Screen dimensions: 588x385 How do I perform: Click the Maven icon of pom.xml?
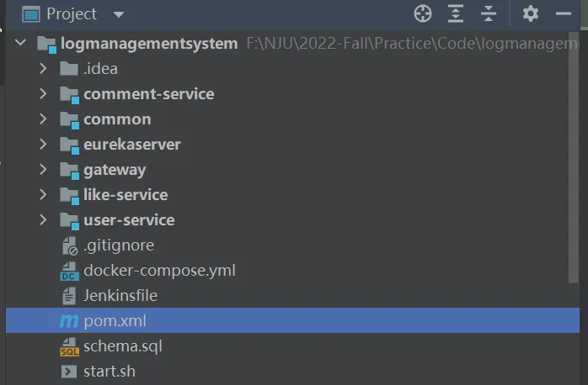point(69,320)
